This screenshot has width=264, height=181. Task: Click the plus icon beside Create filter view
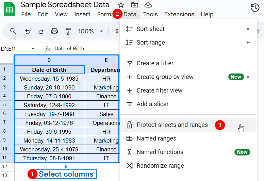129,90
